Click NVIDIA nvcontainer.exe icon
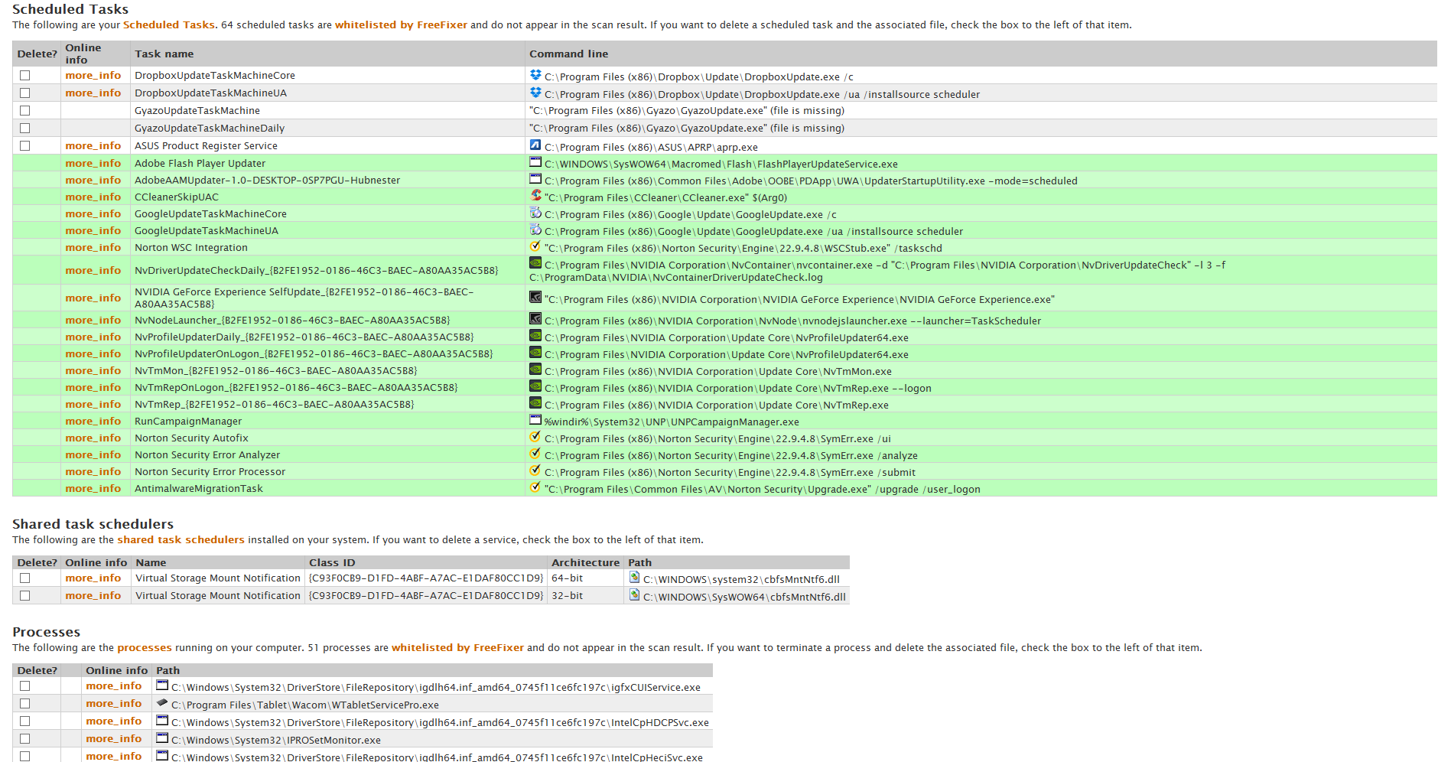This screenshot has width=1451, height=762. (535, 263)
